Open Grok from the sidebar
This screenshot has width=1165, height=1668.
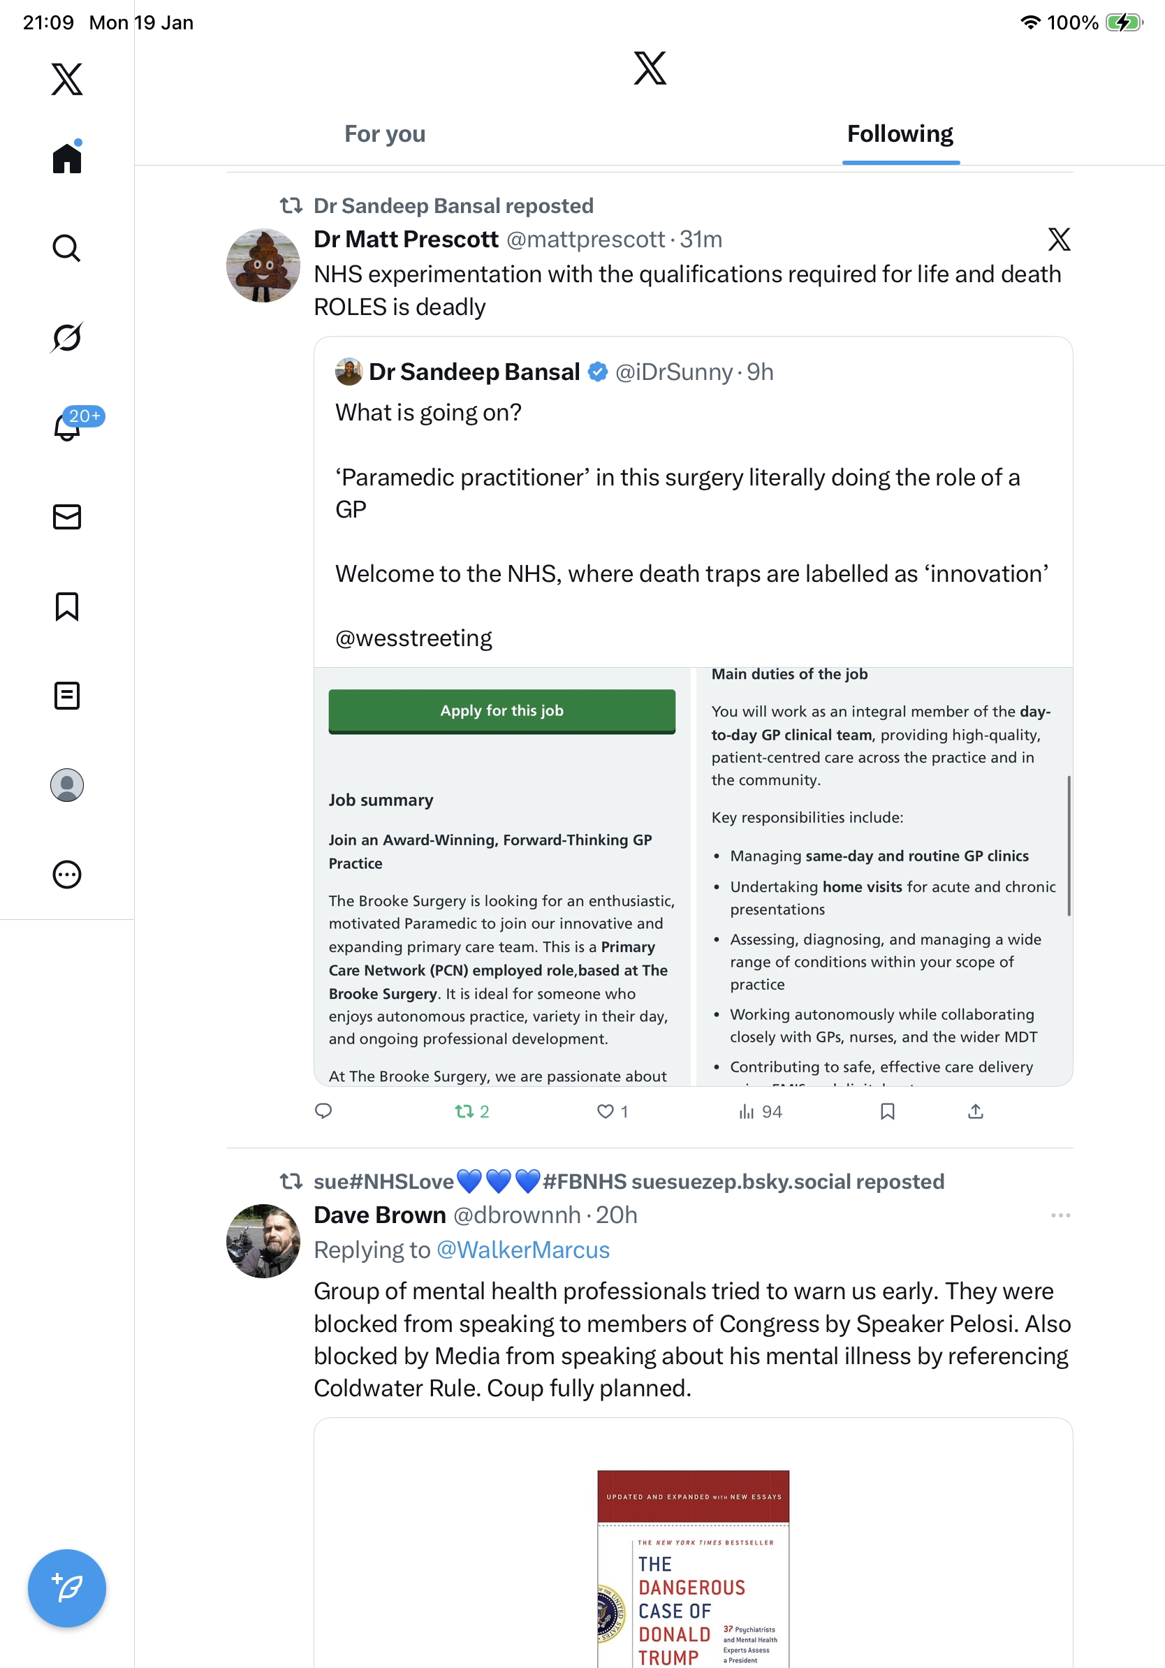tap(66, 338)
